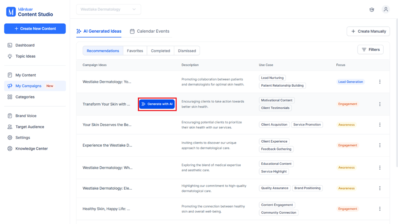Select the Recommendations sub-tab

pos(103,51)
